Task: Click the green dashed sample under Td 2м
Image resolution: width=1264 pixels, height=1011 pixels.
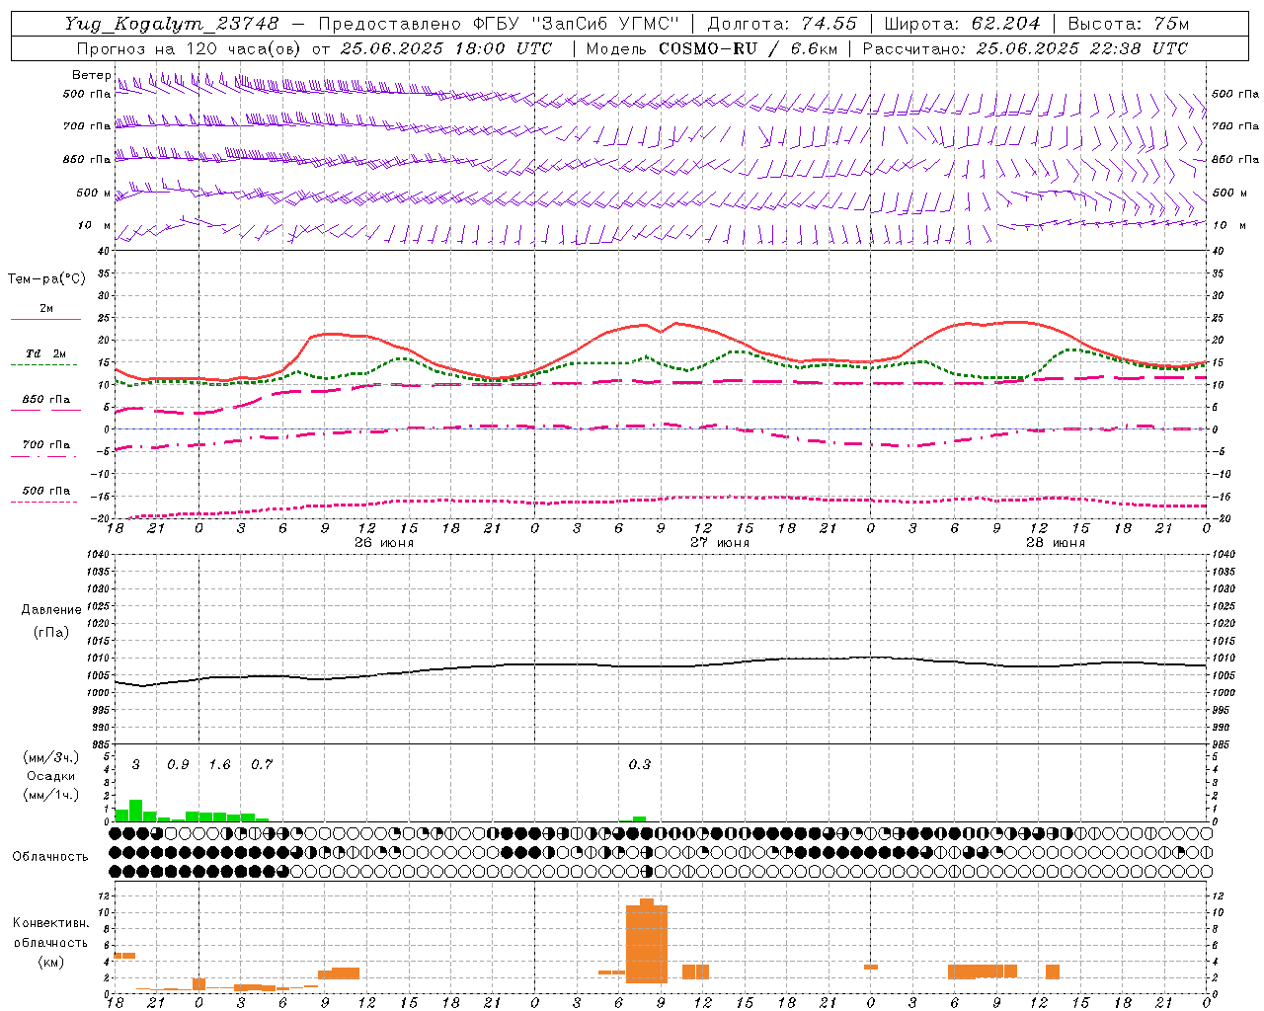Action: point(45,365)
